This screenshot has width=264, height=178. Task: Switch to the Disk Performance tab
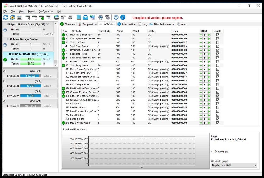click(x=162, y=24)
